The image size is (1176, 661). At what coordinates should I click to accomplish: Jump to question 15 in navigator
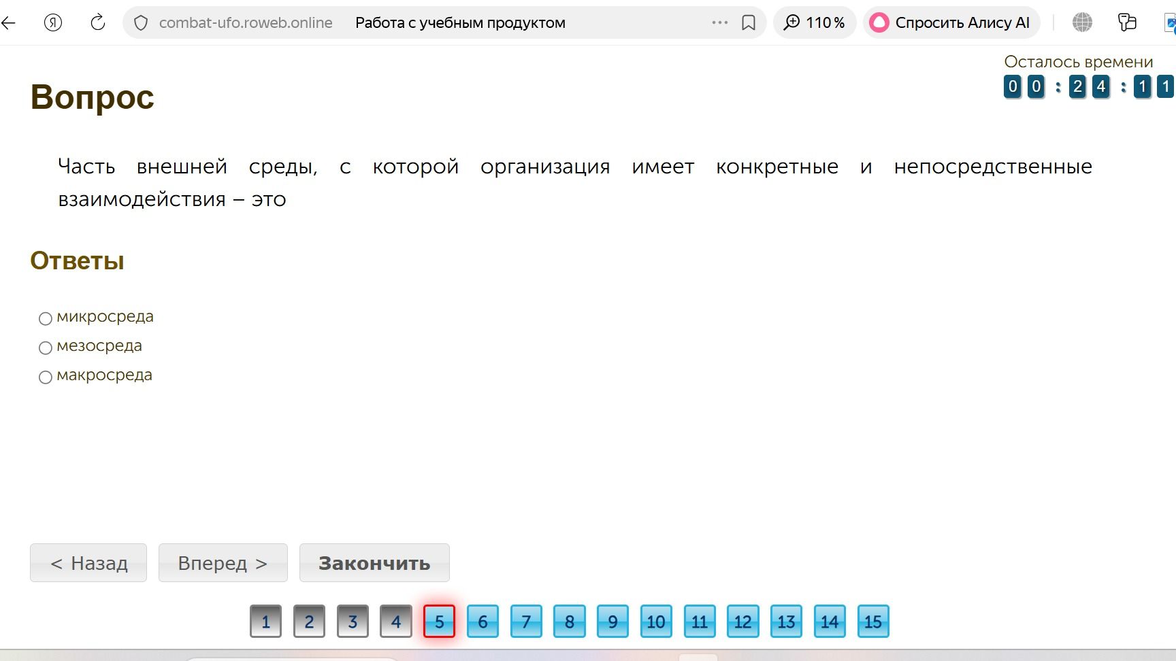(873, 621)
